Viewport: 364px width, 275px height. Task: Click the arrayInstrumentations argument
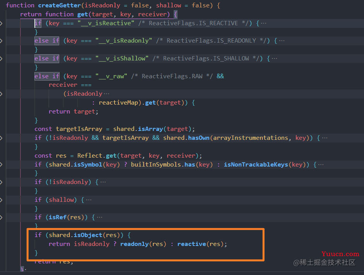coord(251,138)
